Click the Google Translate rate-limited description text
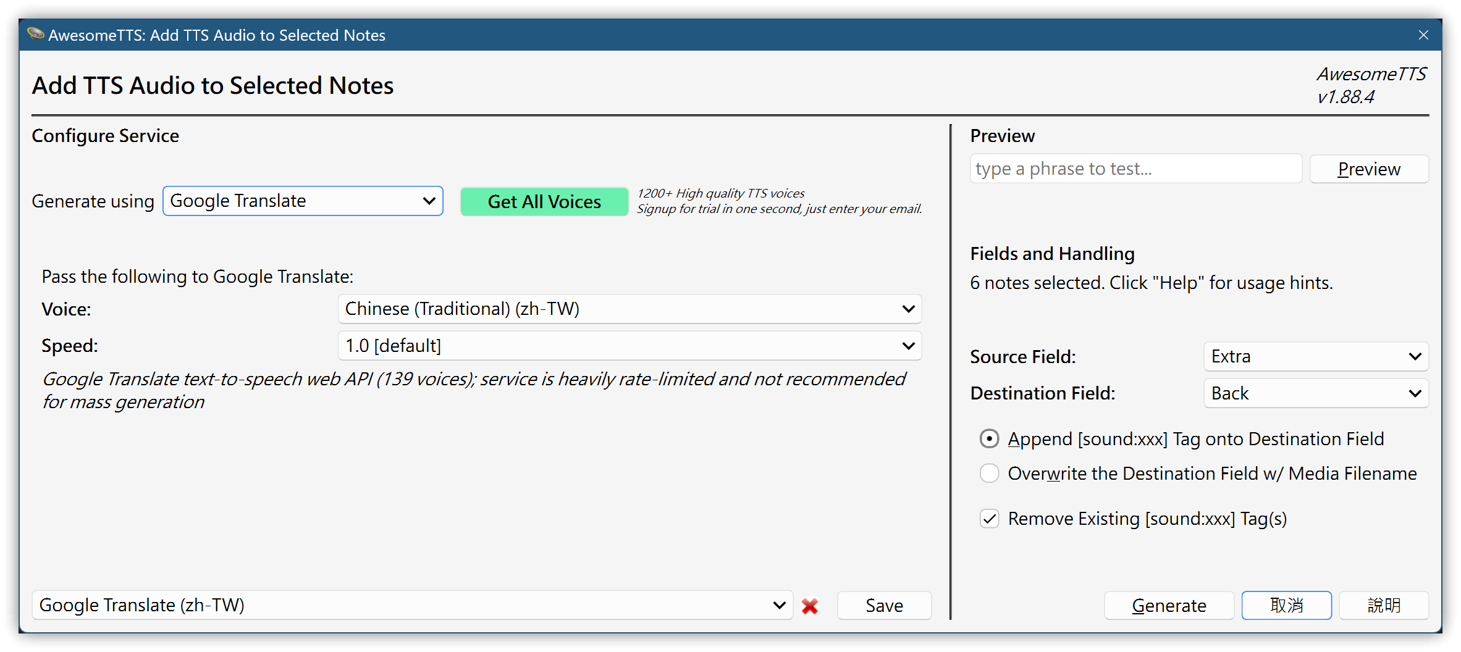Screen dimensions: 1461x652 tap(473, 390)
